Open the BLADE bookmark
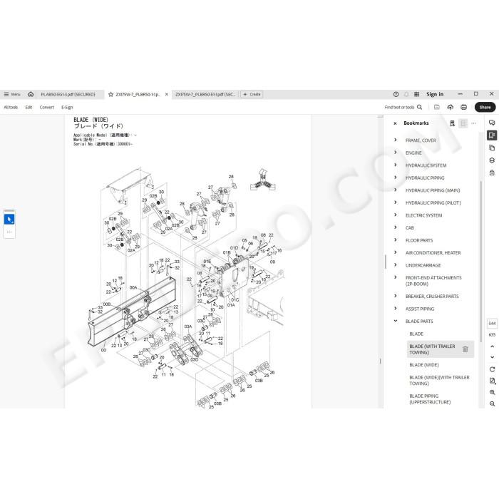Image resolution: width=499 pixels, height=499 pixels. 416,334
